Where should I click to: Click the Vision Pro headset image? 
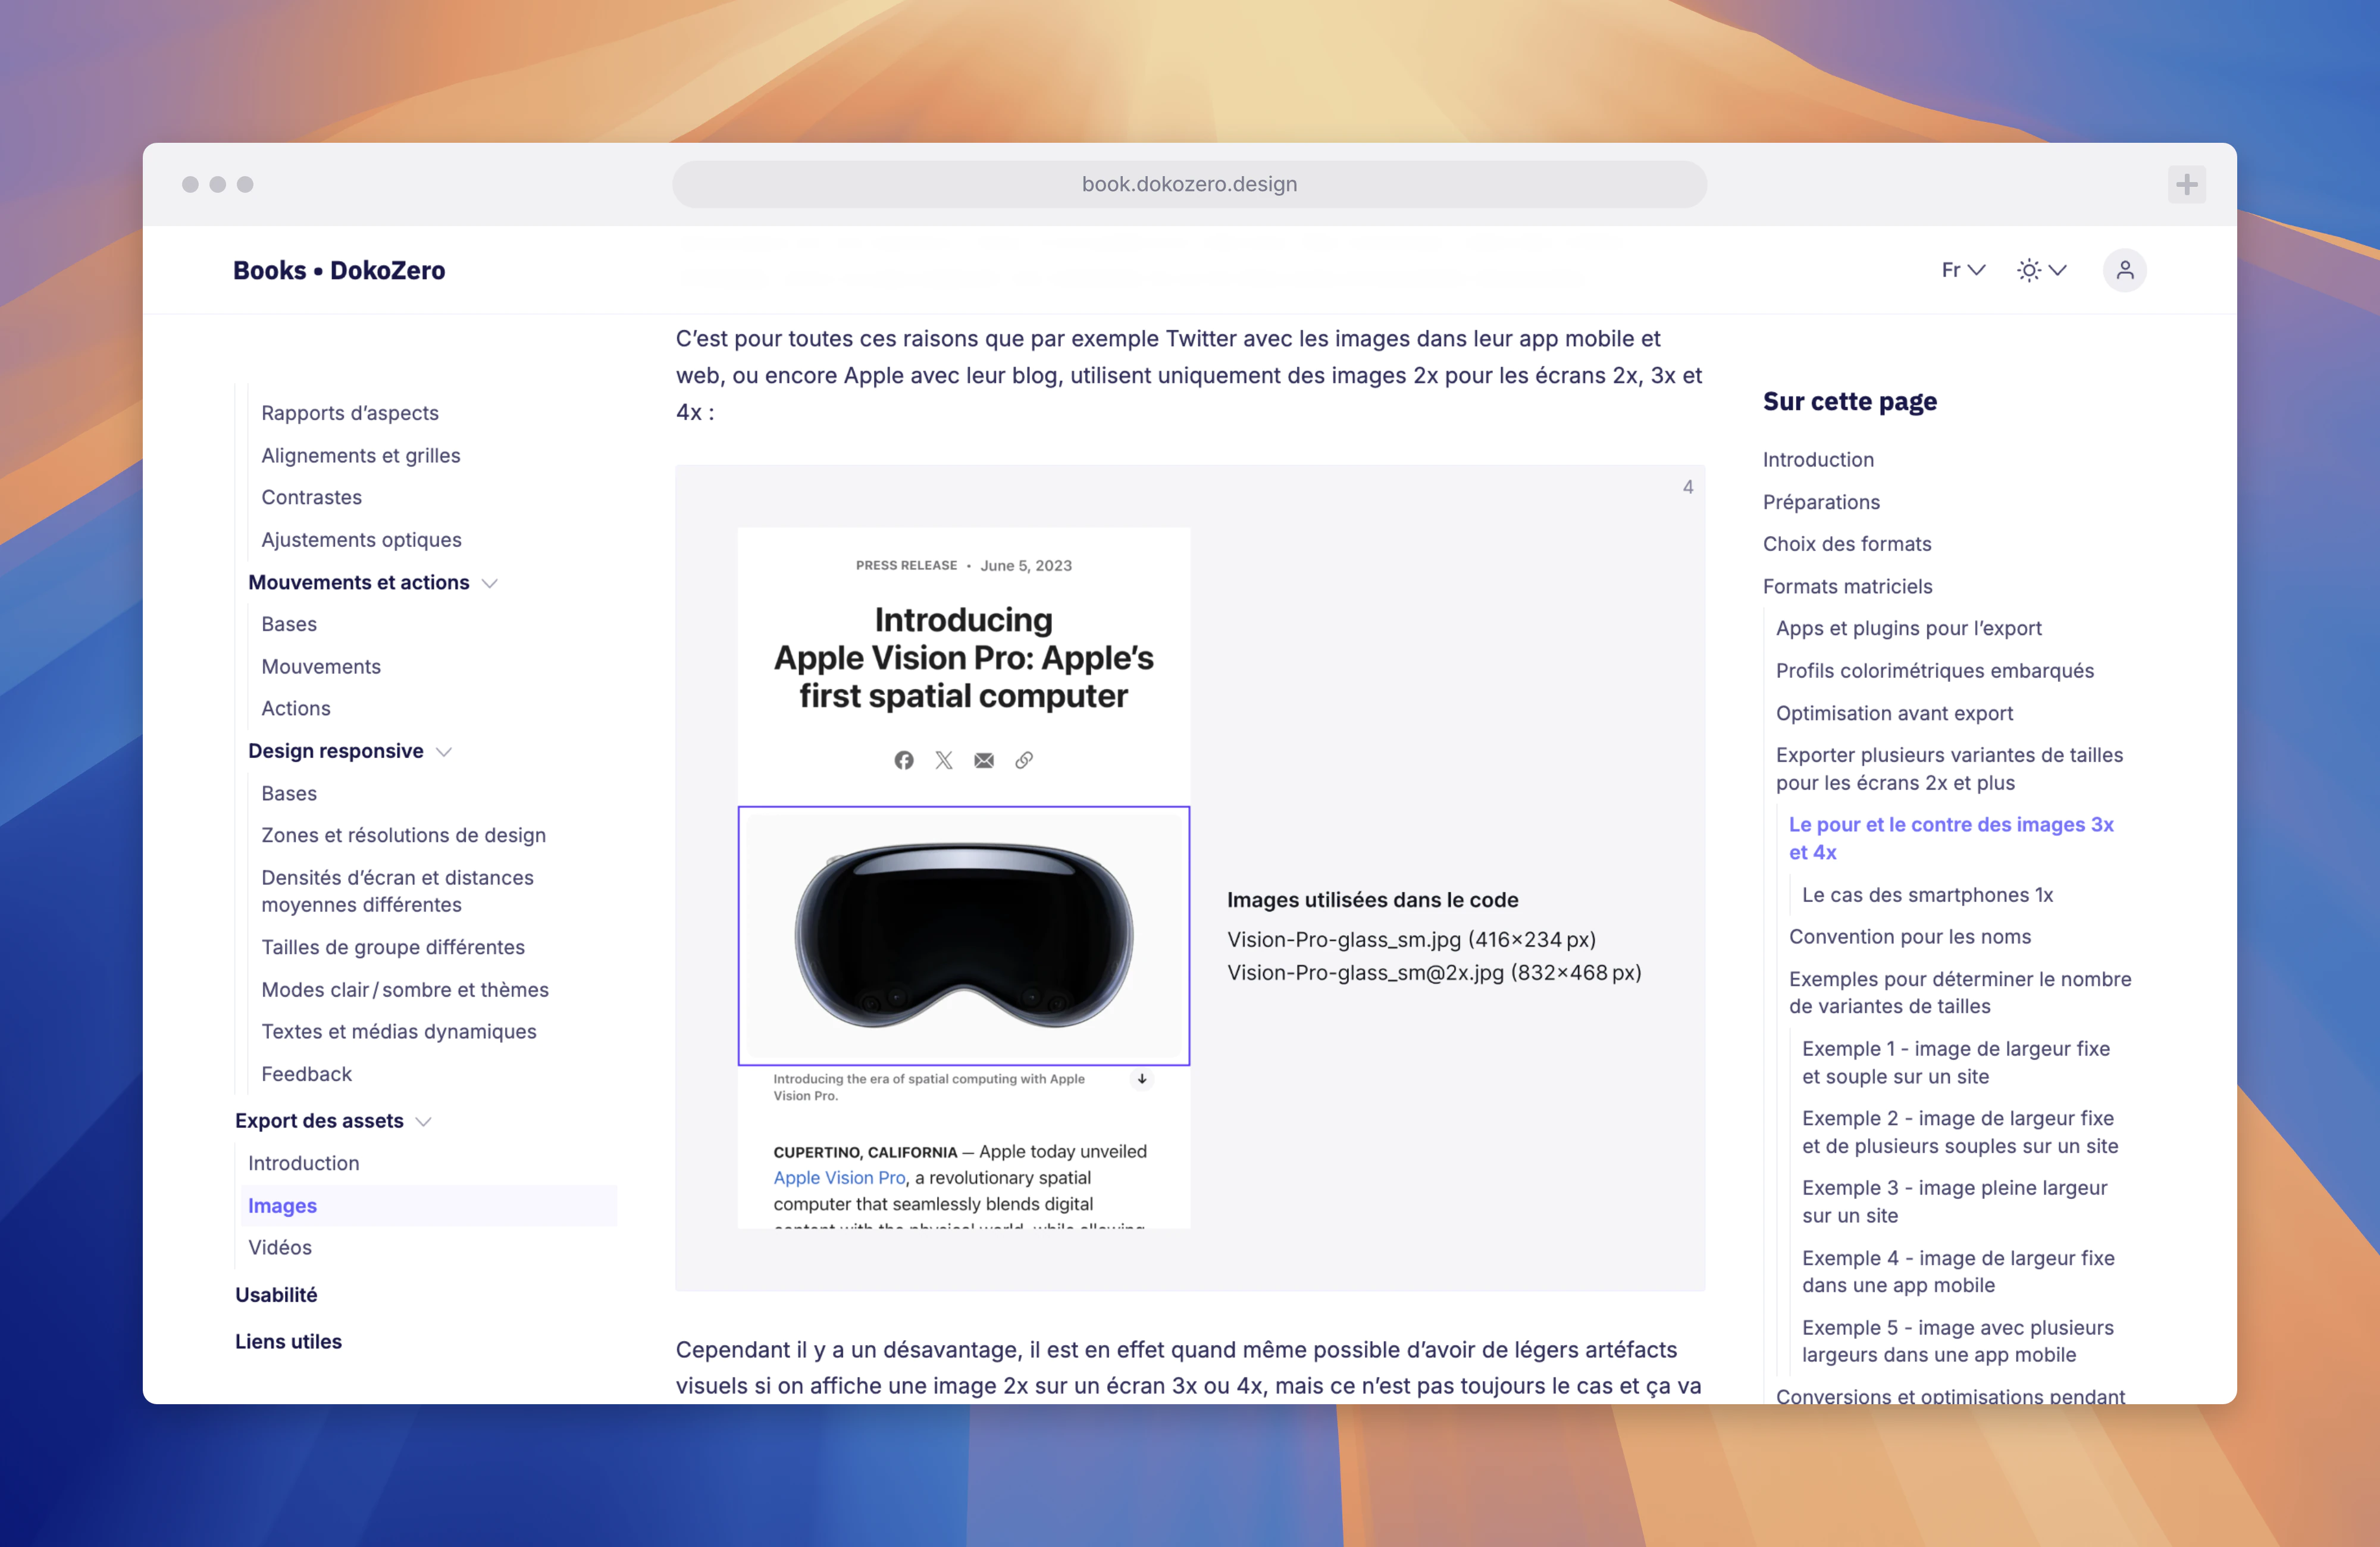[x=963, y=936]
